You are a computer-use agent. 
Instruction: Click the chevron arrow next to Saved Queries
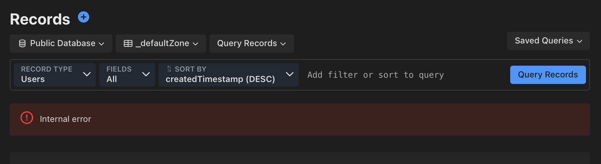pos(580,41)
